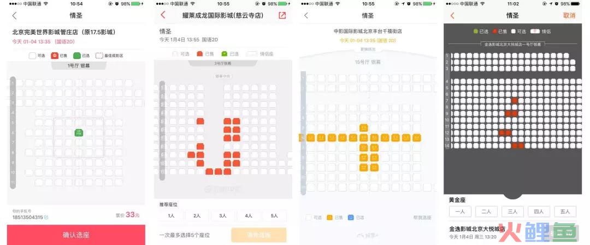Choose 1人 recommended seats option

click(x=171, y=216)
